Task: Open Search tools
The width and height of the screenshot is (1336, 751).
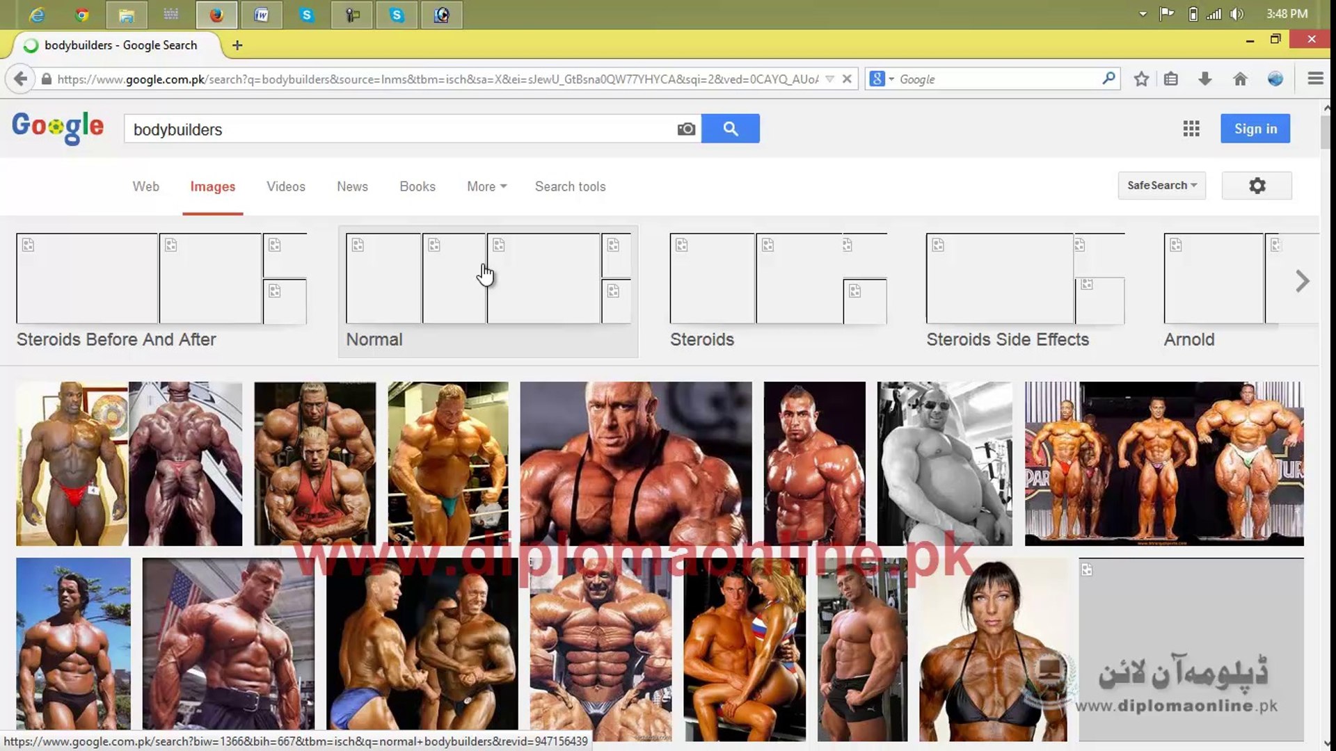Action: click(571, 186)
